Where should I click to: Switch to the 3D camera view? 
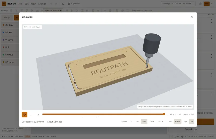coord(191,122)
